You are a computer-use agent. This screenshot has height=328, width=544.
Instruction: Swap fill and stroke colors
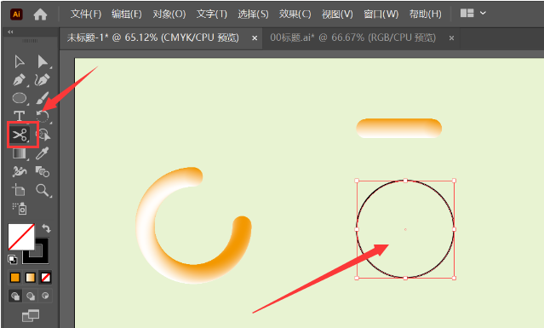pyautogui.click(x=46, y=228)
